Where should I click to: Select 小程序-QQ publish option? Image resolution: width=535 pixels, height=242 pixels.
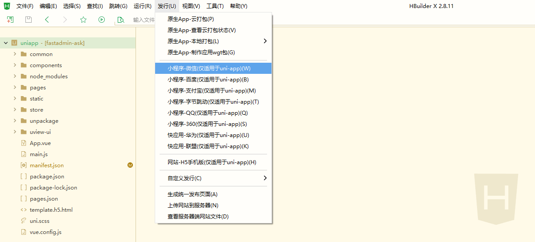[x=213, y=113]
